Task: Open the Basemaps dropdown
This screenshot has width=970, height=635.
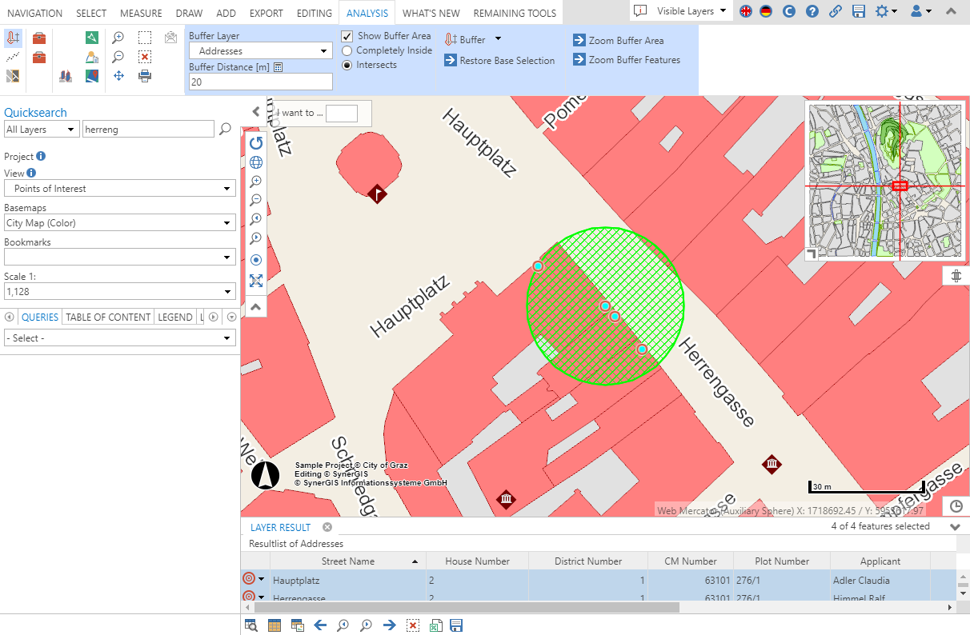Action: pos(226,222)
